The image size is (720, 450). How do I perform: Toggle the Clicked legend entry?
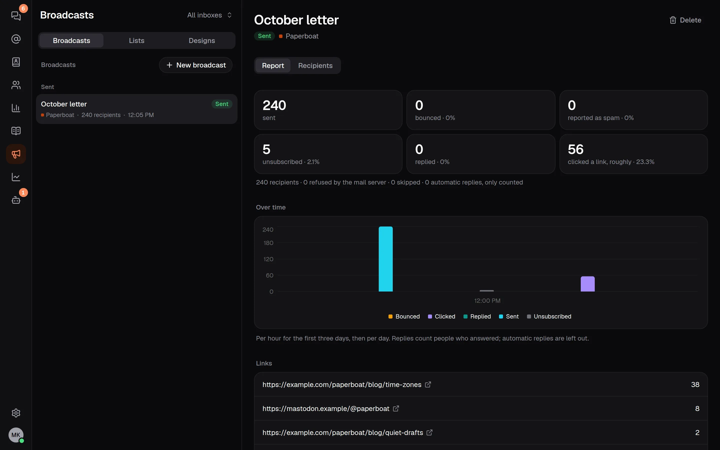(441, 316)
